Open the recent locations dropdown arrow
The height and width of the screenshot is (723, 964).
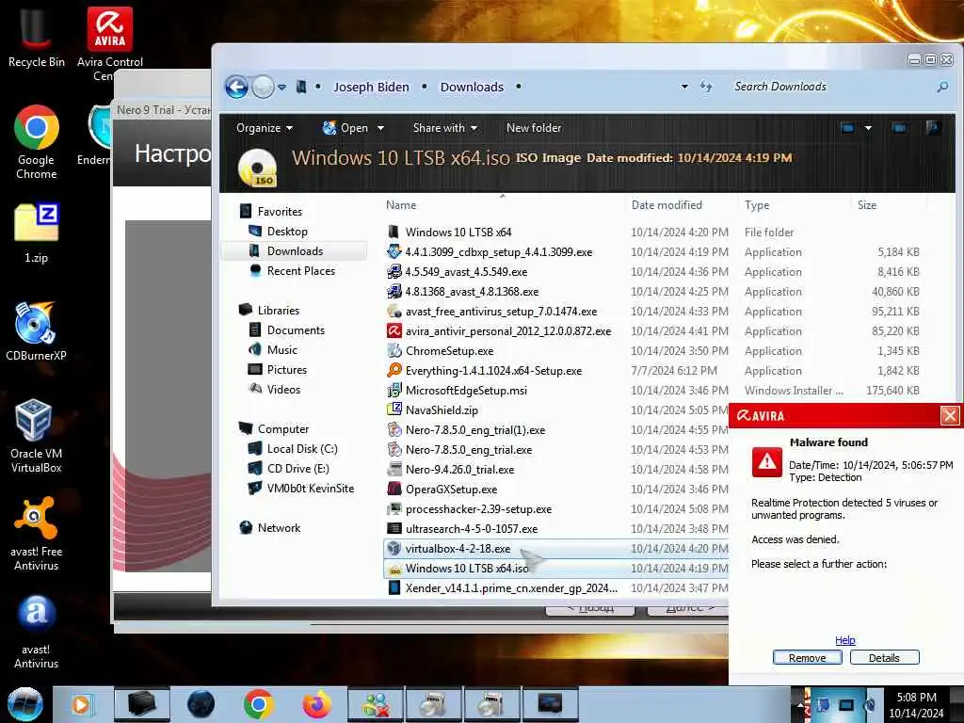(282, 88)
